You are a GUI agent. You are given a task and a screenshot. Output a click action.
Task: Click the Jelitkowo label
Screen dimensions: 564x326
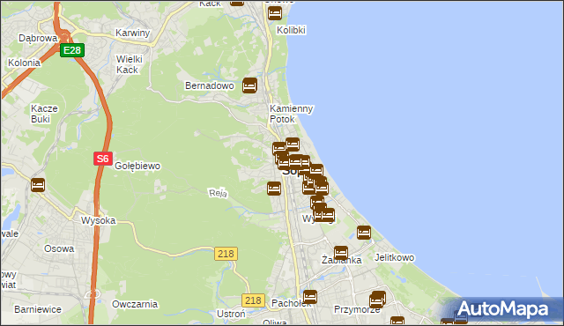coord(394,257)
